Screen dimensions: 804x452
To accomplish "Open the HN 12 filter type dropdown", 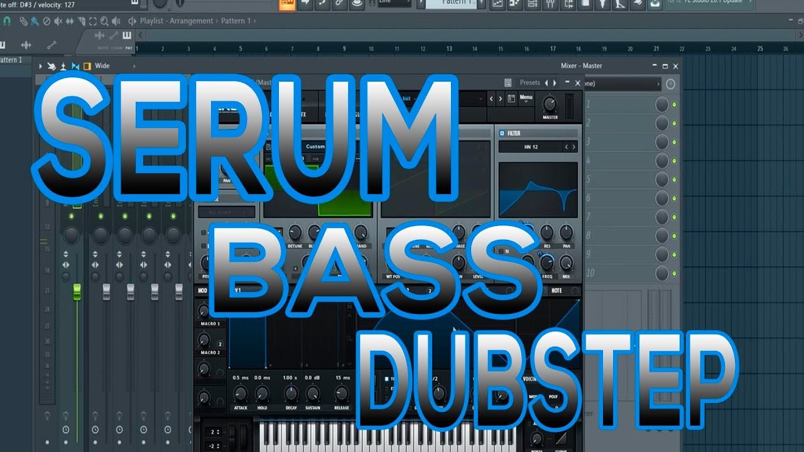I will pos(531,147).
